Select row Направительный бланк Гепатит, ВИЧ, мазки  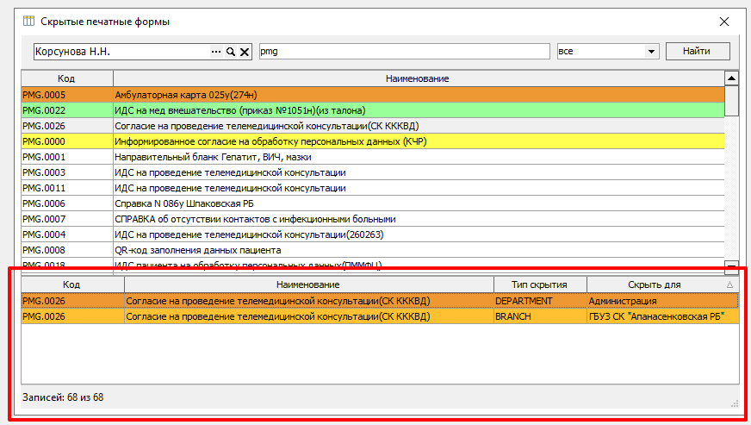pos(373,157)
